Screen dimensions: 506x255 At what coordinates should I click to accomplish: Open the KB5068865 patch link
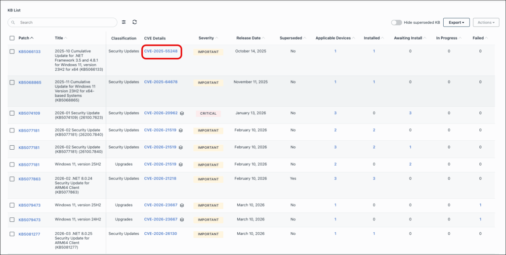coord(30,83)
